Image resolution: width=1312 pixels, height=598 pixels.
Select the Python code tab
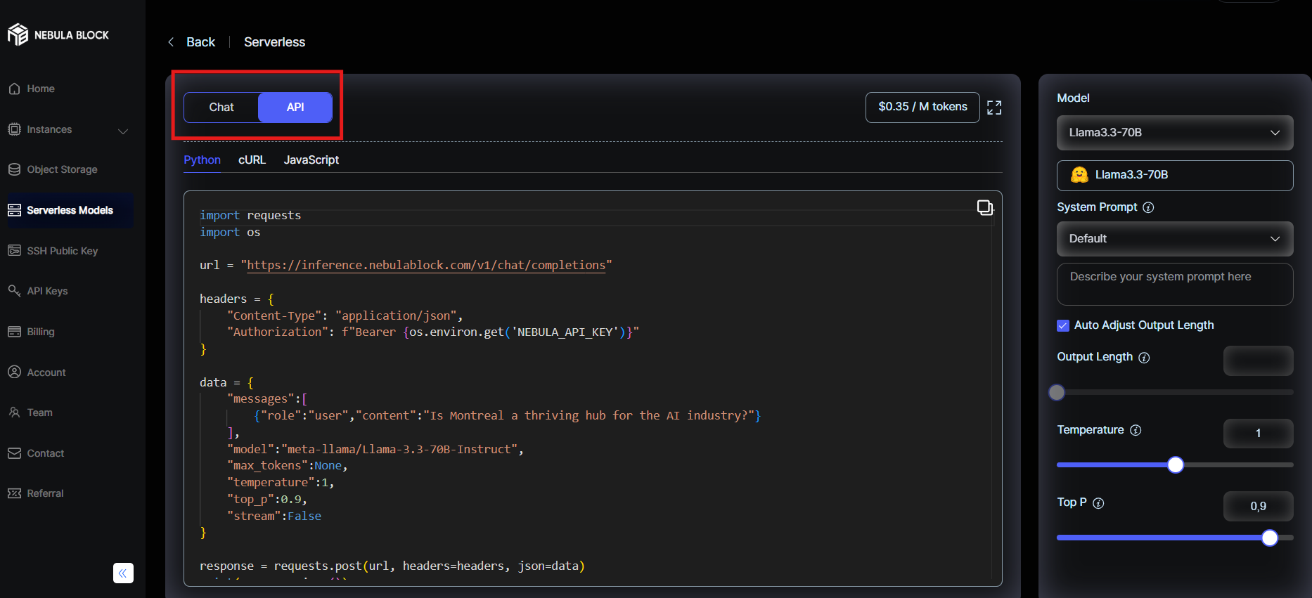pyautogui.click(x=202, y=160)
